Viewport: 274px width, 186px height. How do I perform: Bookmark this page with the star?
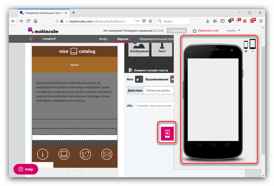[x=150, y=21]
